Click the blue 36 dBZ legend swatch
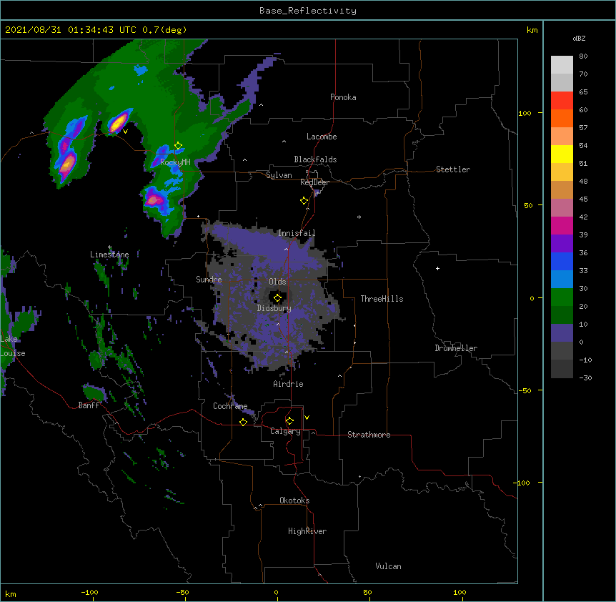 [x=562, y=261]
